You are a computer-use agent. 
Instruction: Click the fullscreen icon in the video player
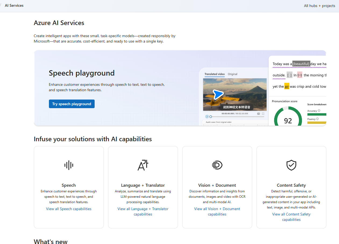263,114
